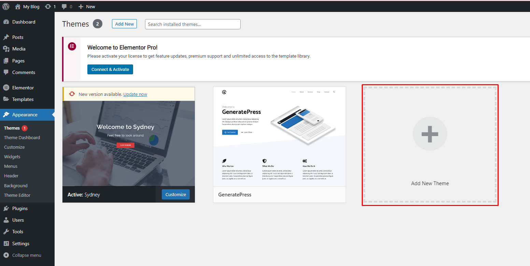Open the Sydney theme screenshot

click(x=129, y=143)
